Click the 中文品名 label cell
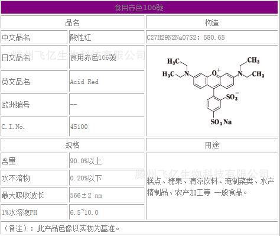This screenshot has height=236, width=280. [x=34, y=37]
